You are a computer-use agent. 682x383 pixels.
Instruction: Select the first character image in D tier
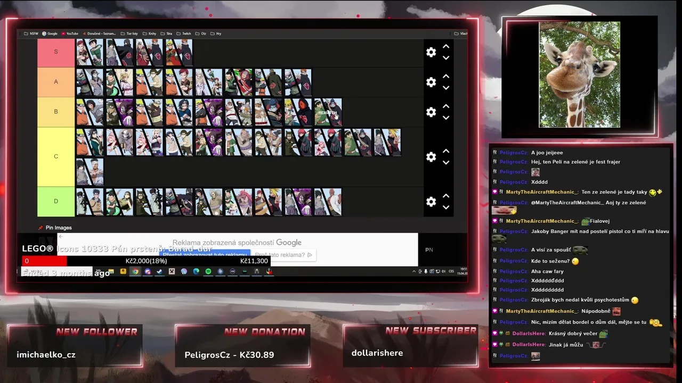click(90, 202)
